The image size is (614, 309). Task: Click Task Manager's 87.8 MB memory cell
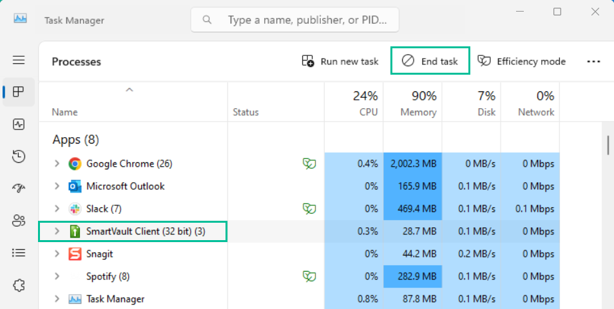click(413, 299)
